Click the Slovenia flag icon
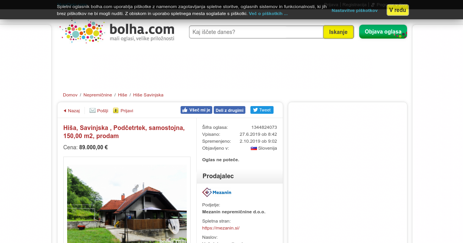Image resolution: width=463 pixels, height=243 pixels. (254, 148)
